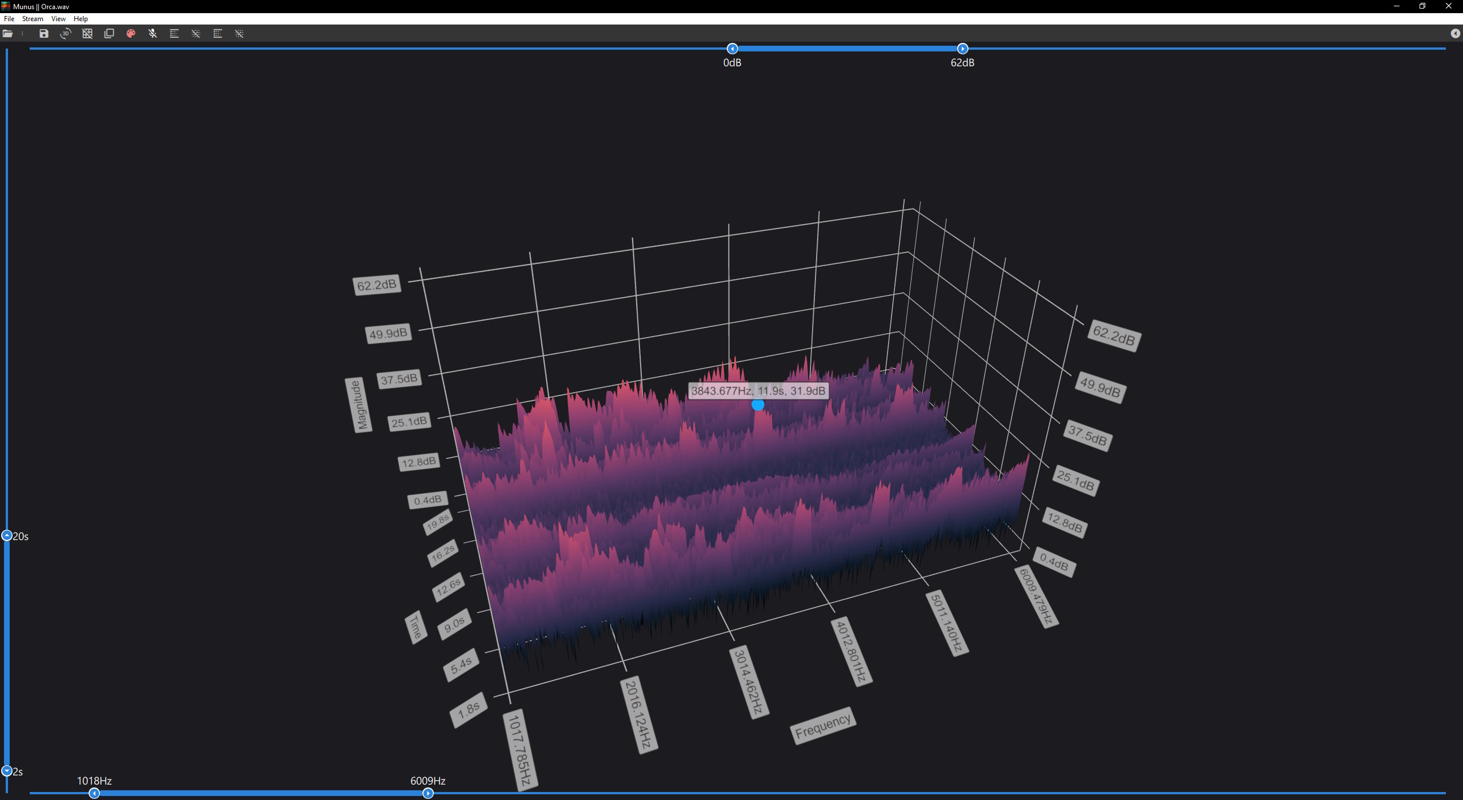Click the 0dB magnitude slider handle
Screen dimensions: 1463x800
(x=732, y=49)
